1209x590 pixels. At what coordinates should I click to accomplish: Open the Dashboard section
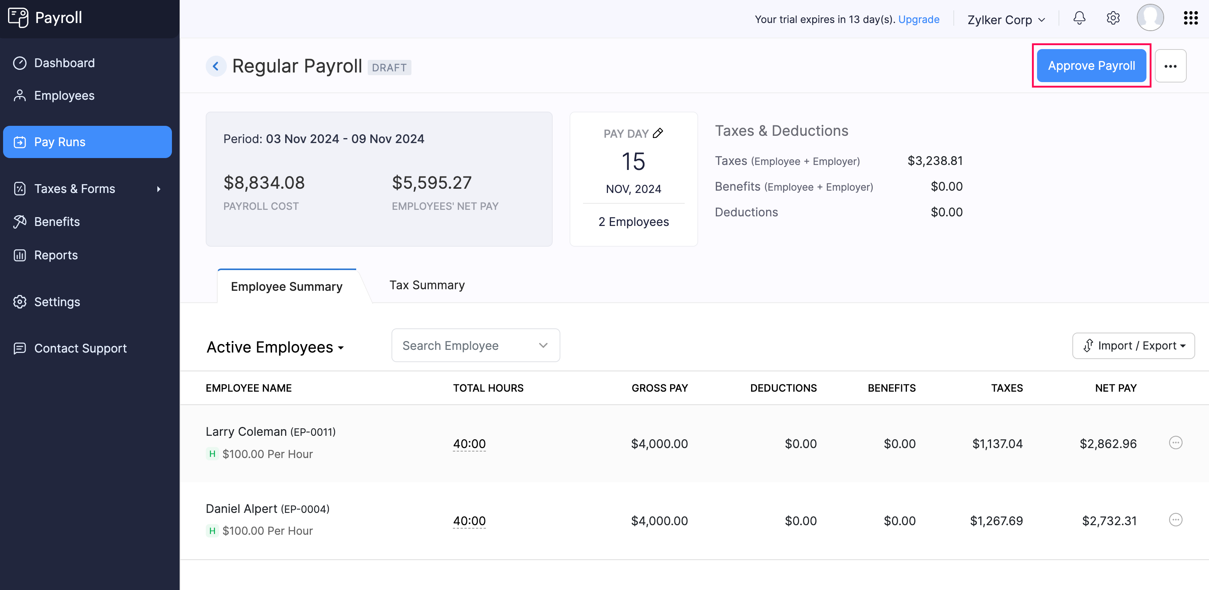point(64,63)
